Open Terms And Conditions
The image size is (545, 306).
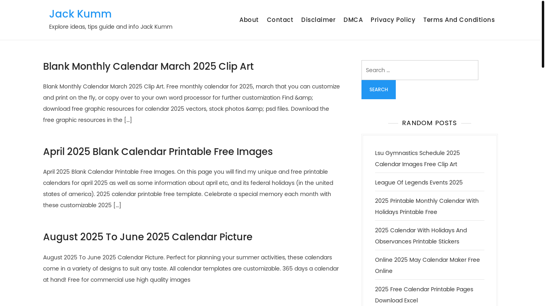pyautogui.click(x=459, y=20)
